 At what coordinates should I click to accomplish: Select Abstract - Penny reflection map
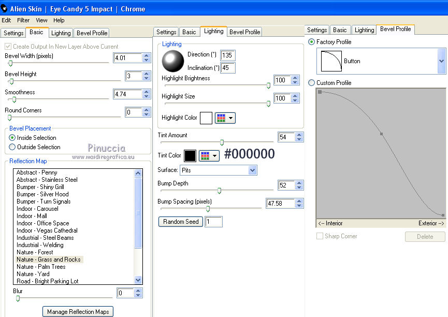pos(37,172)
